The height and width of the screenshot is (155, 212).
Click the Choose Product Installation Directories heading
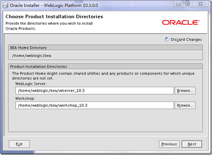(x=54, y=16)
